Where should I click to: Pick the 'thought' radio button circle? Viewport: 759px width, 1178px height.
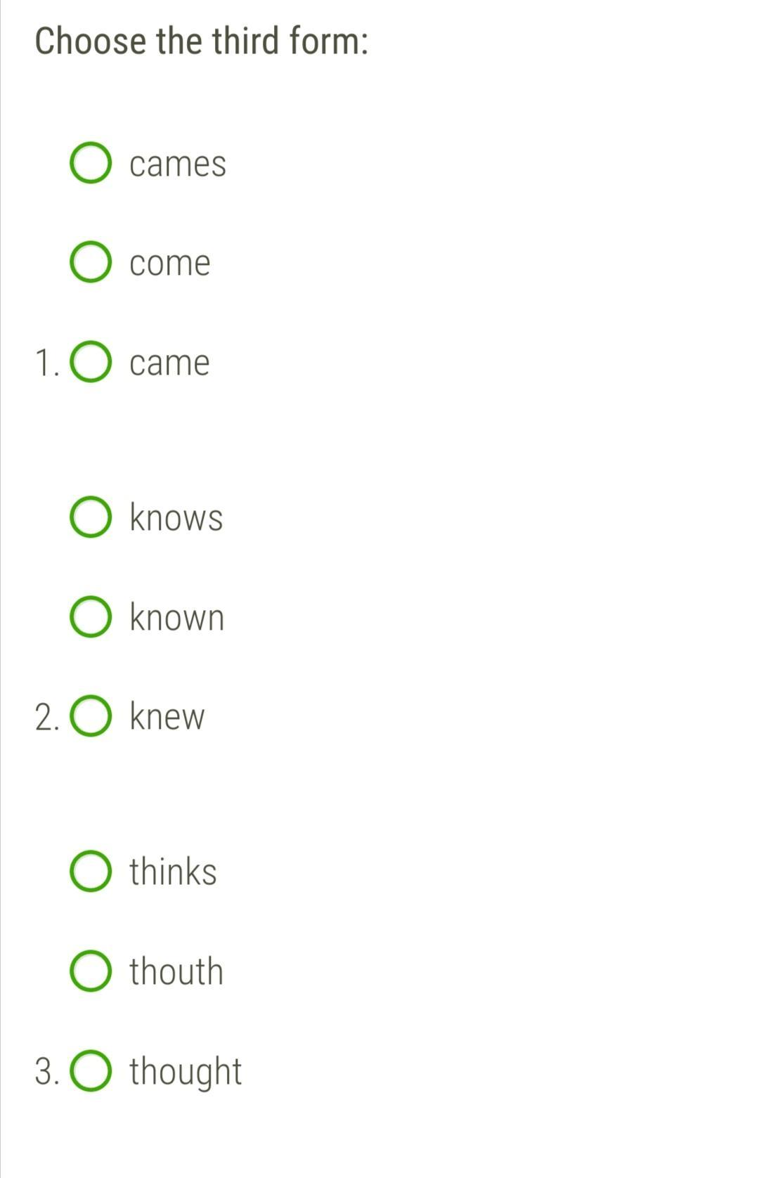point(91,1071)
